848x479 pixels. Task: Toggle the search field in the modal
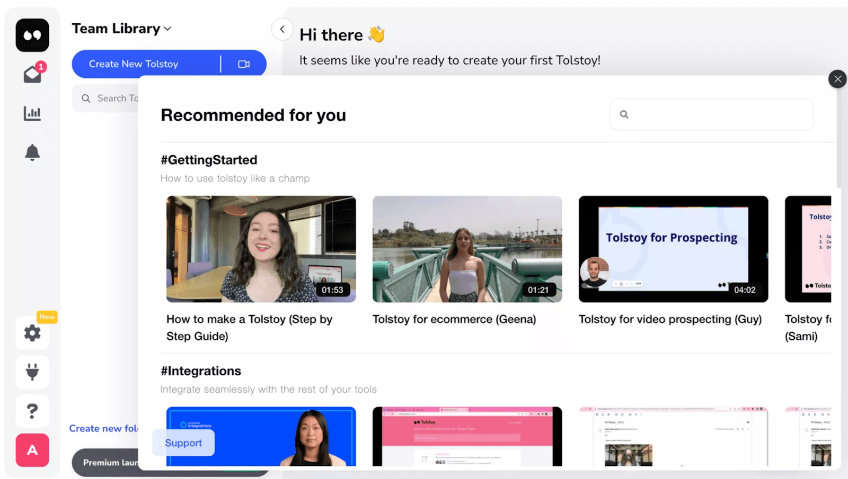[711, 114]
